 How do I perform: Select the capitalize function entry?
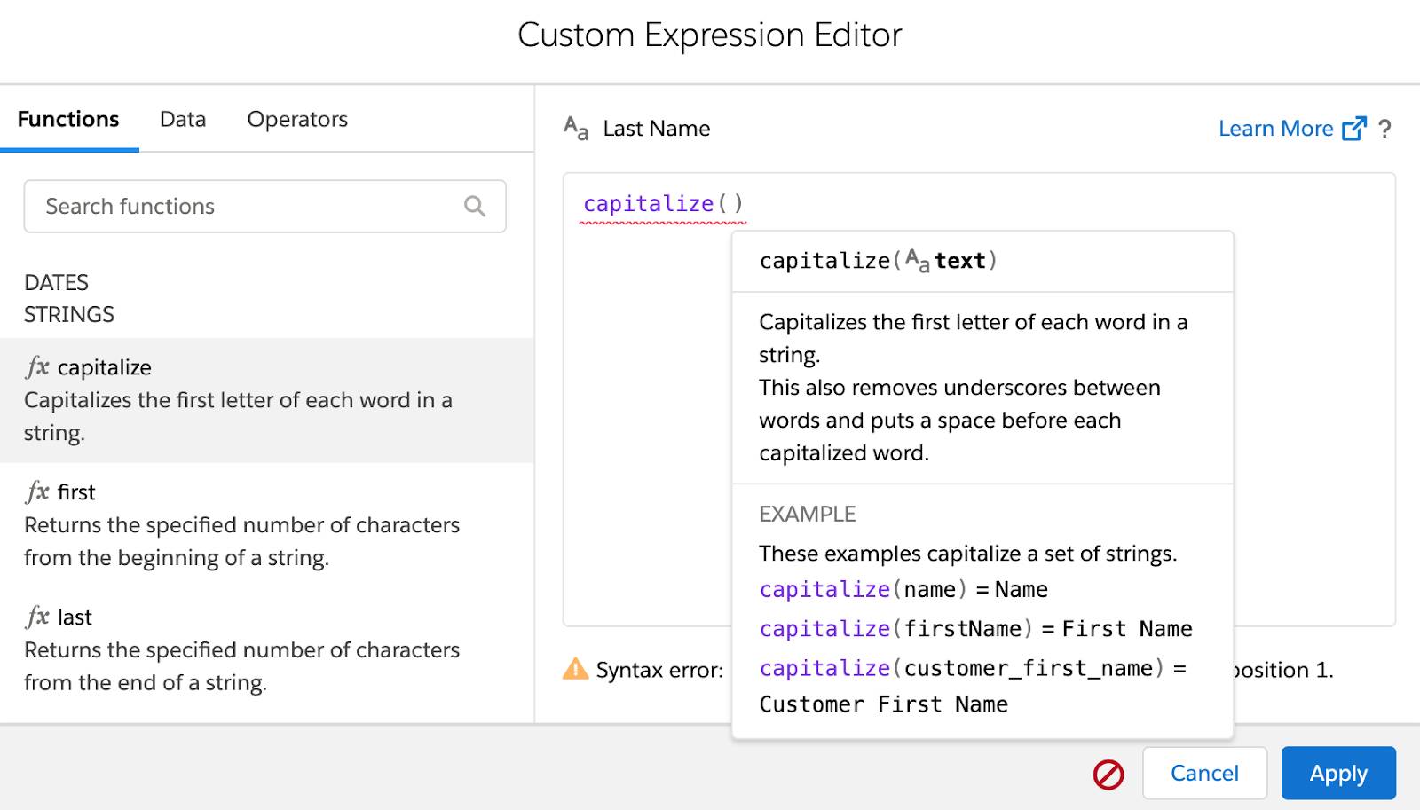point(266,400)
